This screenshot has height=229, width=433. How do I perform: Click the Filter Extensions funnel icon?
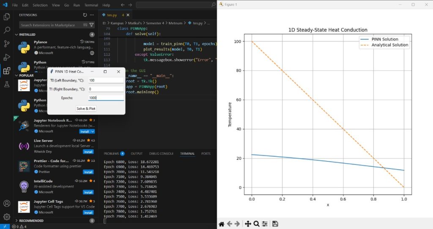[91, 25]
